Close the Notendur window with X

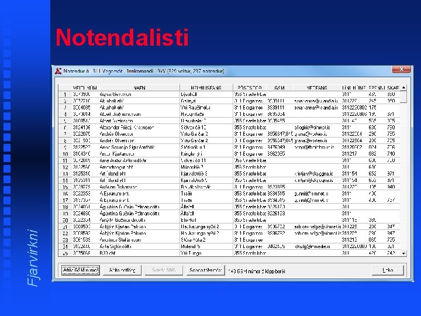(x=401, y=69)
